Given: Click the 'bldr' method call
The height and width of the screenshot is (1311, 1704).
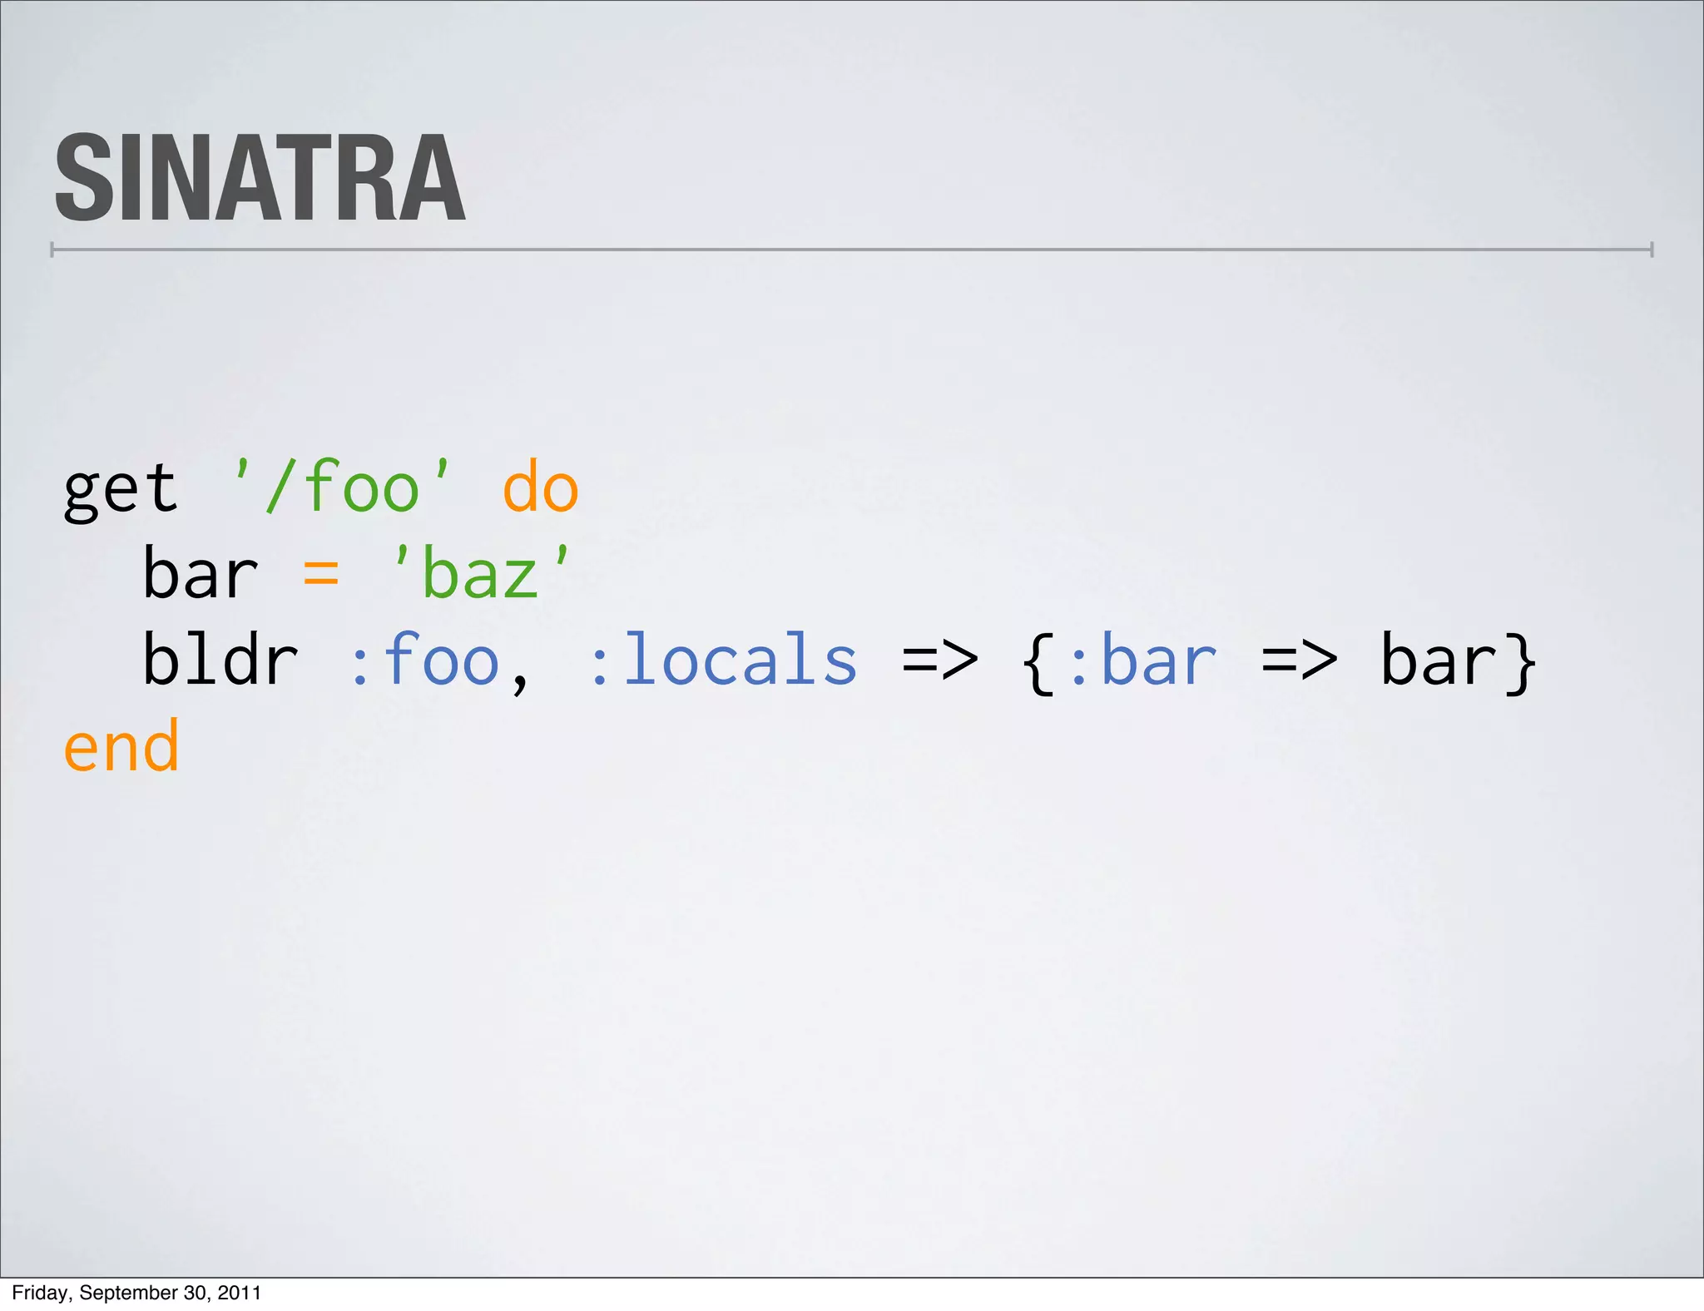Looking at the screenshot, I should coord(220,659).
